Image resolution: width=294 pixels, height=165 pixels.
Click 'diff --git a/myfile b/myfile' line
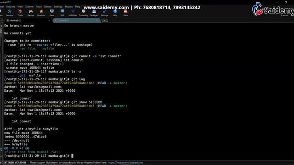[x=31, y=129]
